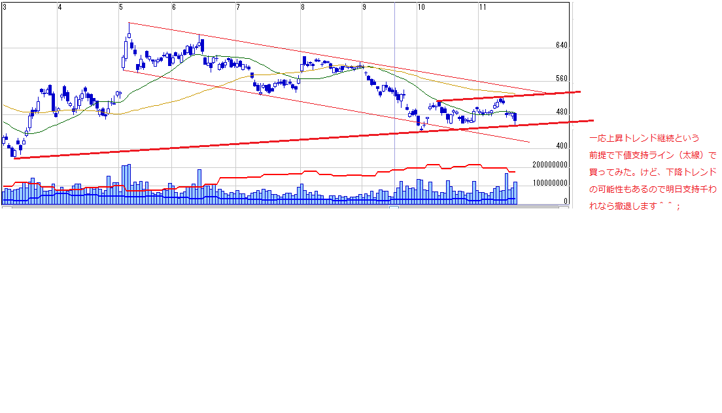The width and height of the screenshot is (722, 413).
Task: Select the thick red lower support trendline
Action: coord(262,142)
